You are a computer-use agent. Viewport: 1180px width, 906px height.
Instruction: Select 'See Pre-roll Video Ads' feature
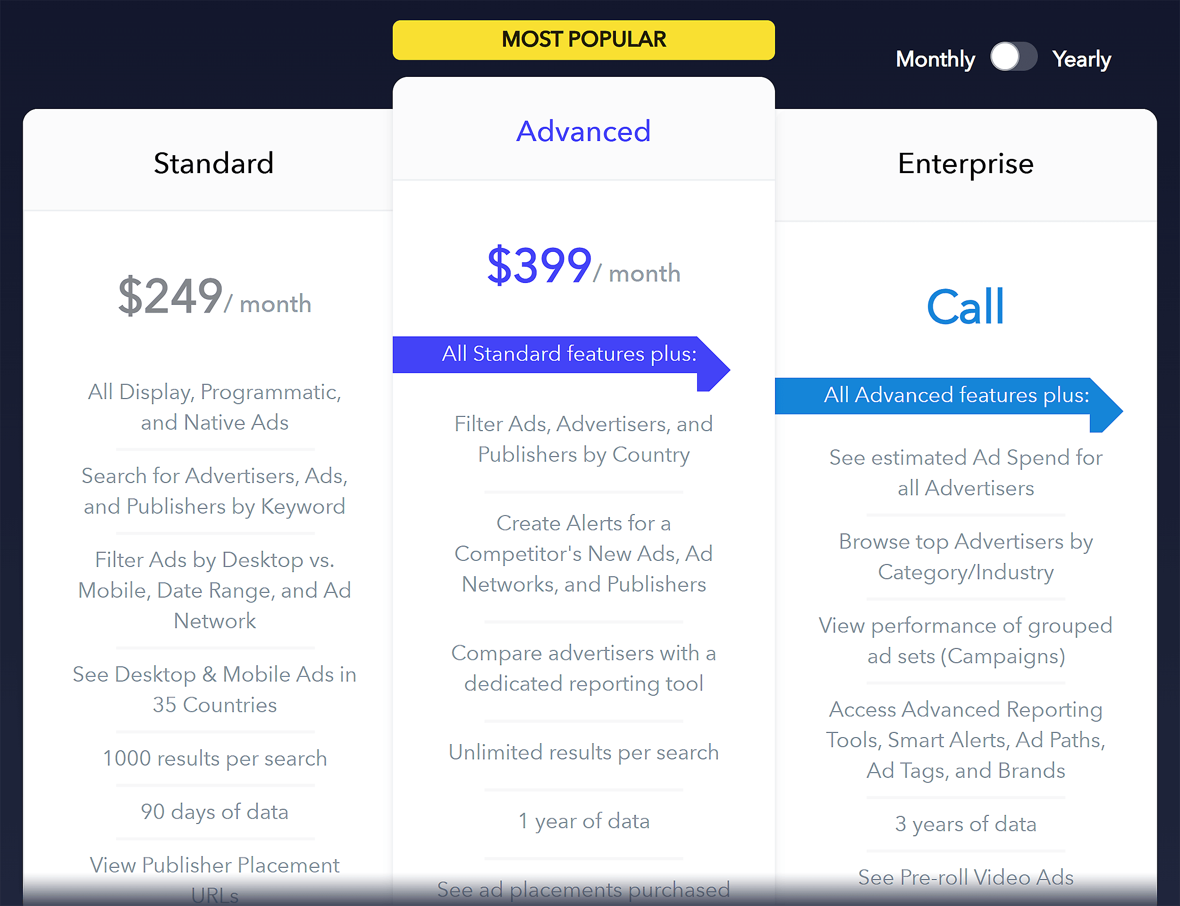pos(965,877)
